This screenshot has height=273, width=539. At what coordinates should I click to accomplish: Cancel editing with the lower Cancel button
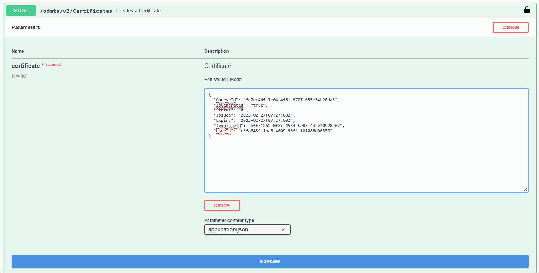[x=222, y=205]
